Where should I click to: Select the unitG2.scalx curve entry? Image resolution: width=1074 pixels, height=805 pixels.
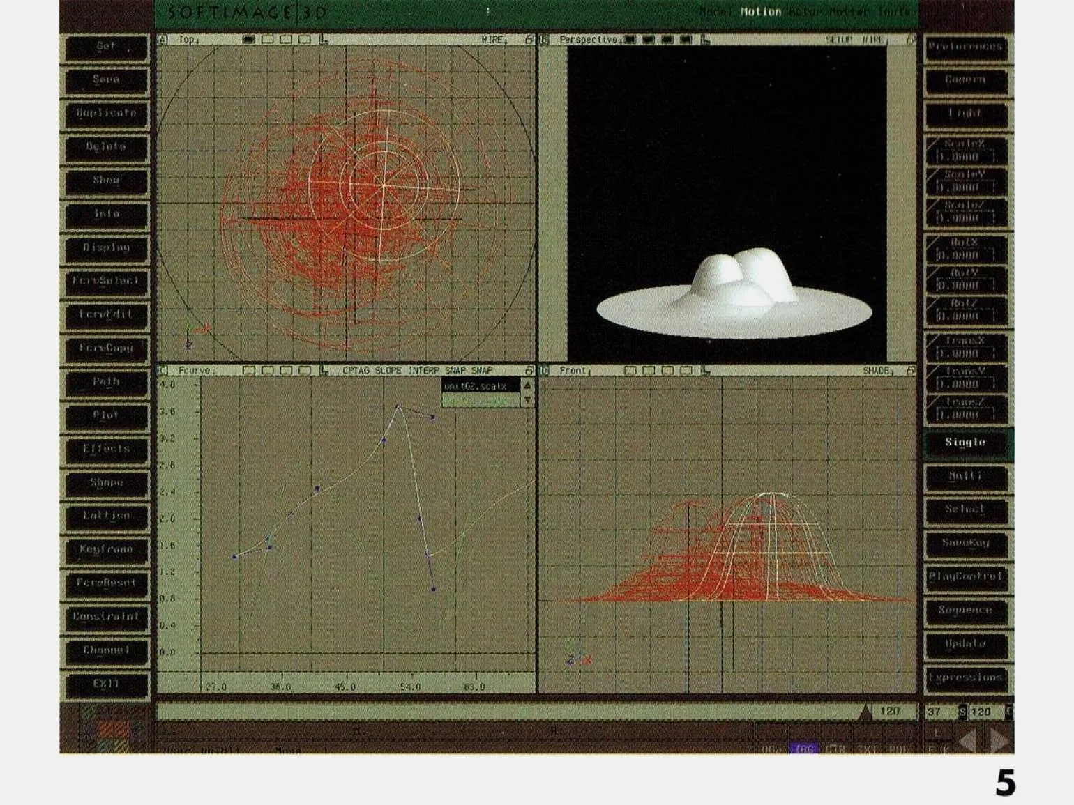tap(481, 386)
